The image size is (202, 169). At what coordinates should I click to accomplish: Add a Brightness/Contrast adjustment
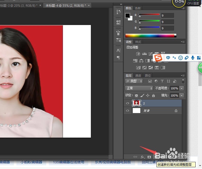tap(138, 54)
